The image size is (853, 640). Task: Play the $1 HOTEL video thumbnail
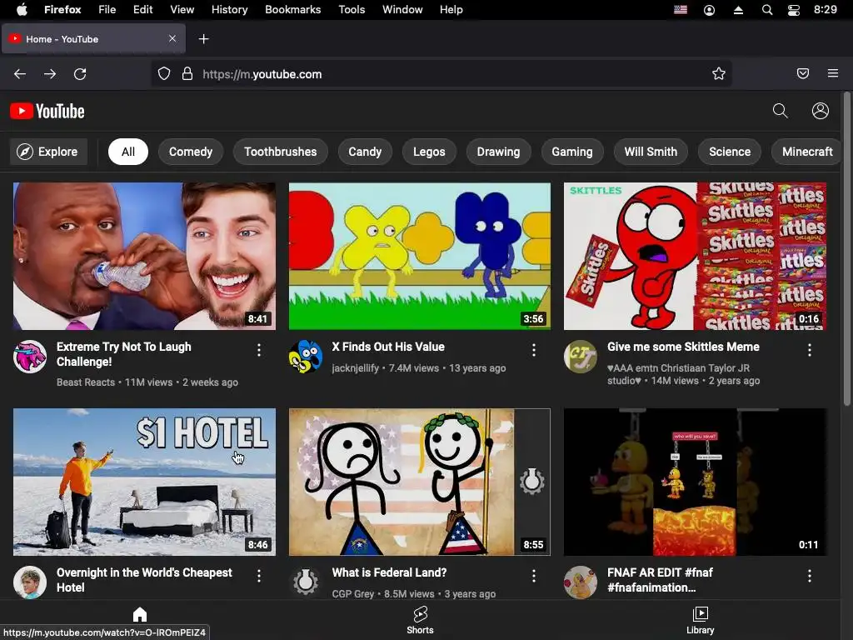(144, 482)
